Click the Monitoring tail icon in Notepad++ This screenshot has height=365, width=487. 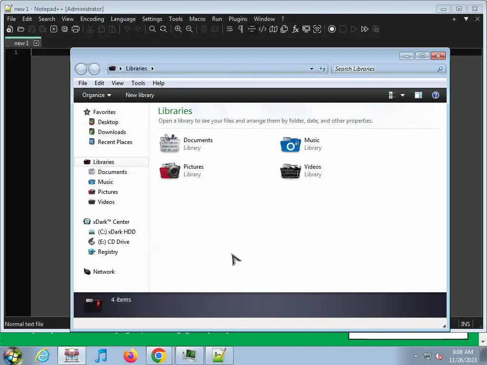317,29
